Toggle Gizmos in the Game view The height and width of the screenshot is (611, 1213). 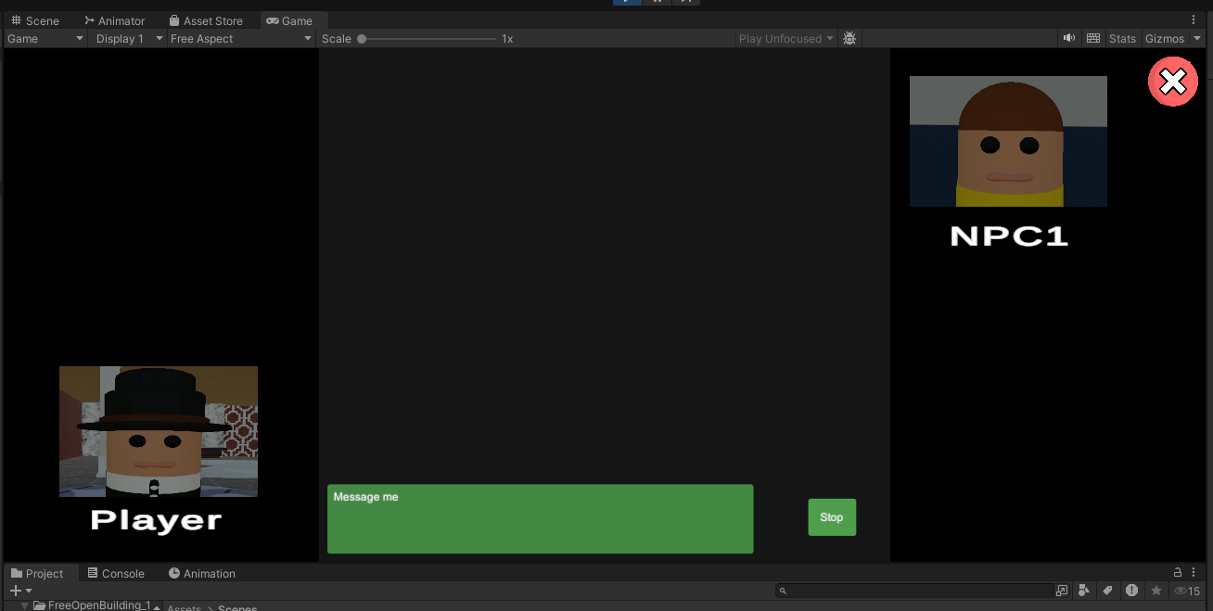pos(1165,38)
